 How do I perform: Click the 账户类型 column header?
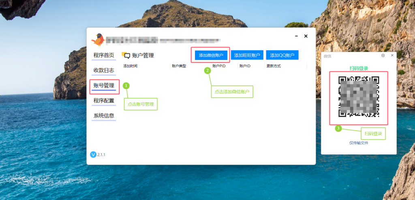click(179, 66)
